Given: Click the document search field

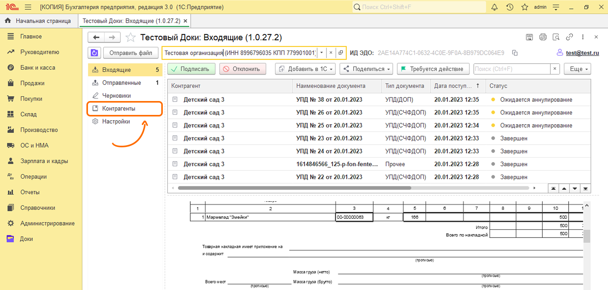Looking at the screenshot, I should pos(512,69).
